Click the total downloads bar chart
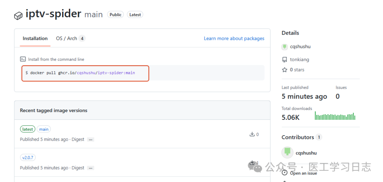Screen dimensions: 383x182 click(x=335, y=116)
